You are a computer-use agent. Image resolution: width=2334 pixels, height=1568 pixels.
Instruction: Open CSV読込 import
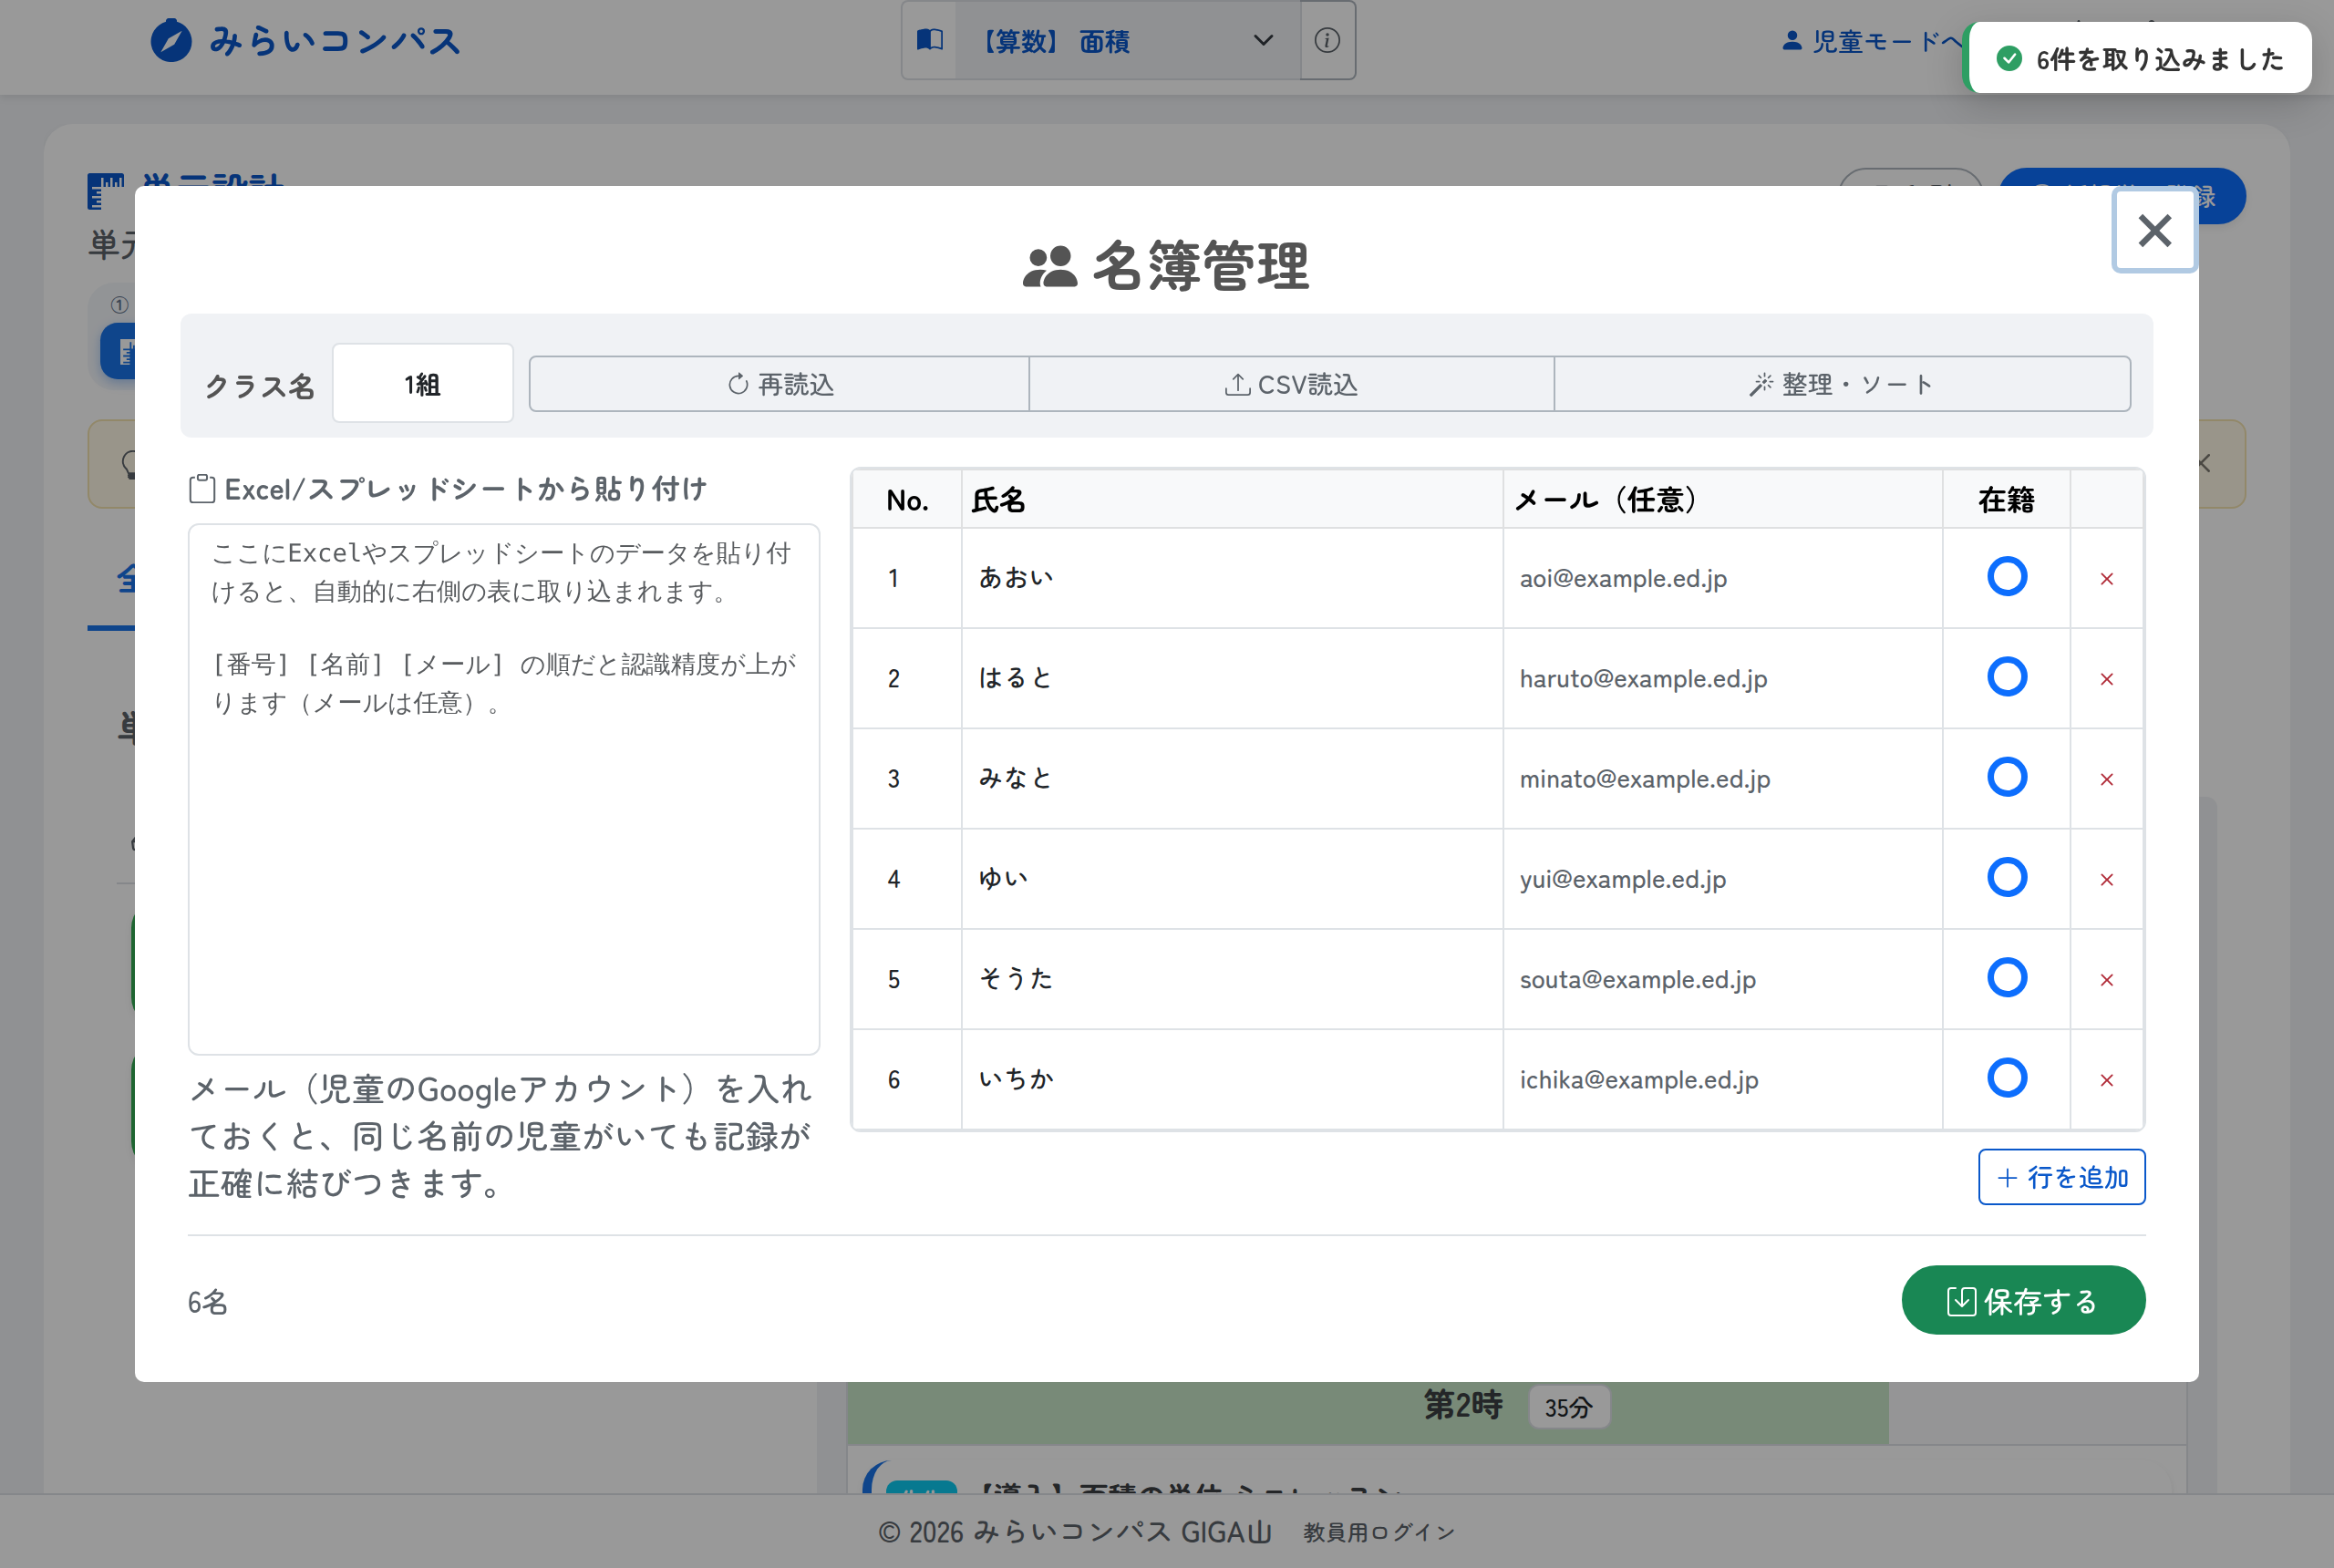point(1291,384)
